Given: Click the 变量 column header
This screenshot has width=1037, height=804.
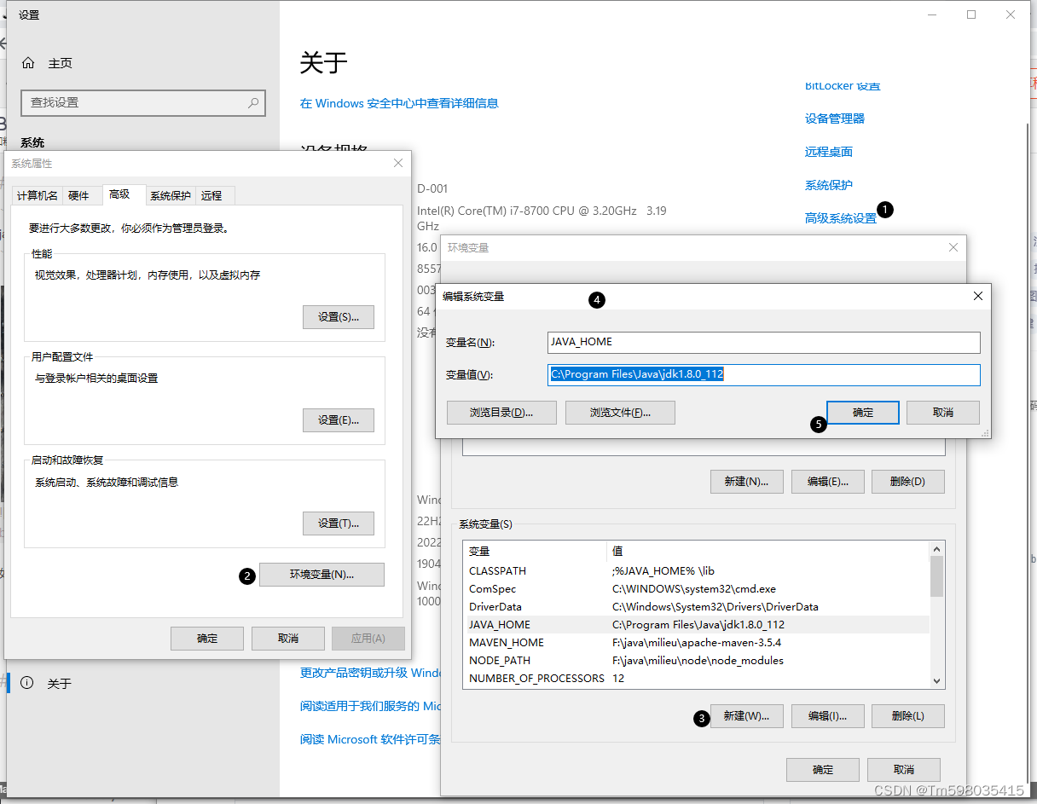Looking at the screenshot, I should coord(535,552).
